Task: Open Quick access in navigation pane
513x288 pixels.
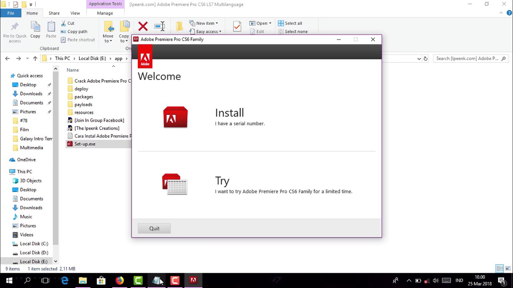Action: click(x=30, y=76)
